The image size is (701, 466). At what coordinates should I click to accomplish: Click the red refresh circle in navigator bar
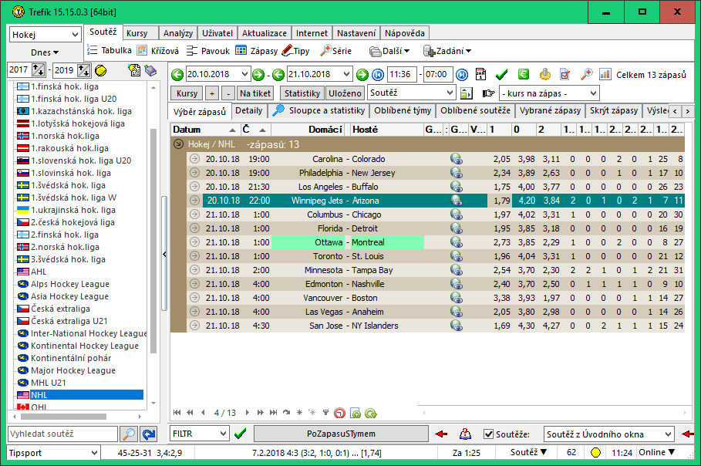point(340,413)
